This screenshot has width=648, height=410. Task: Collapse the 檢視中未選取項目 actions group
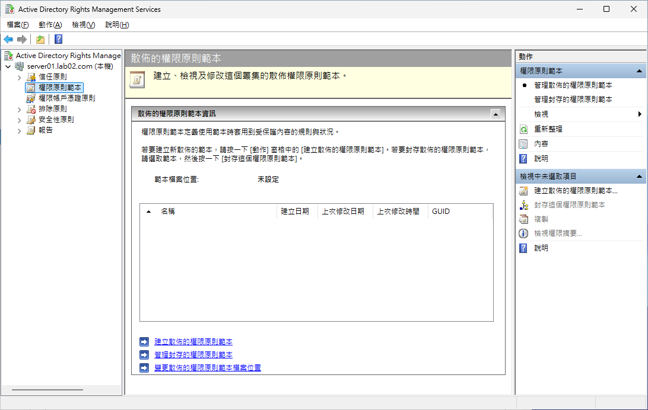(639, 177)
